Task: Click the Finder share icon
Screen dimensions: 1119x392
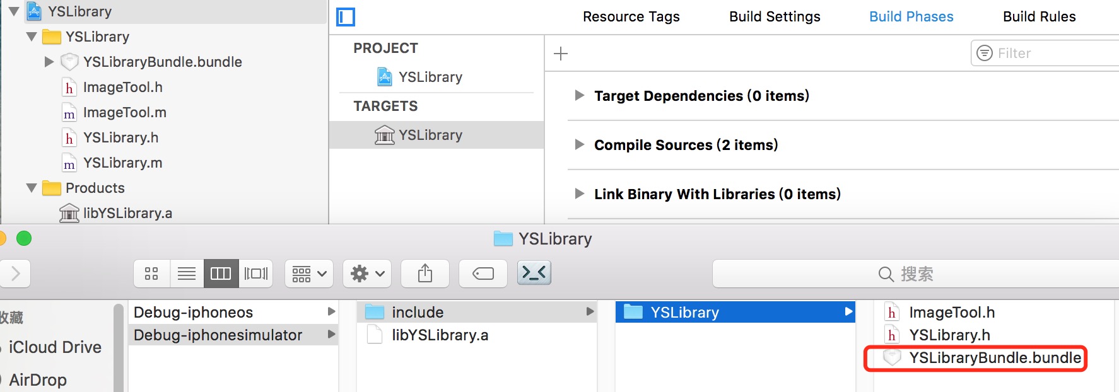Action: click(x=425, y=274)
